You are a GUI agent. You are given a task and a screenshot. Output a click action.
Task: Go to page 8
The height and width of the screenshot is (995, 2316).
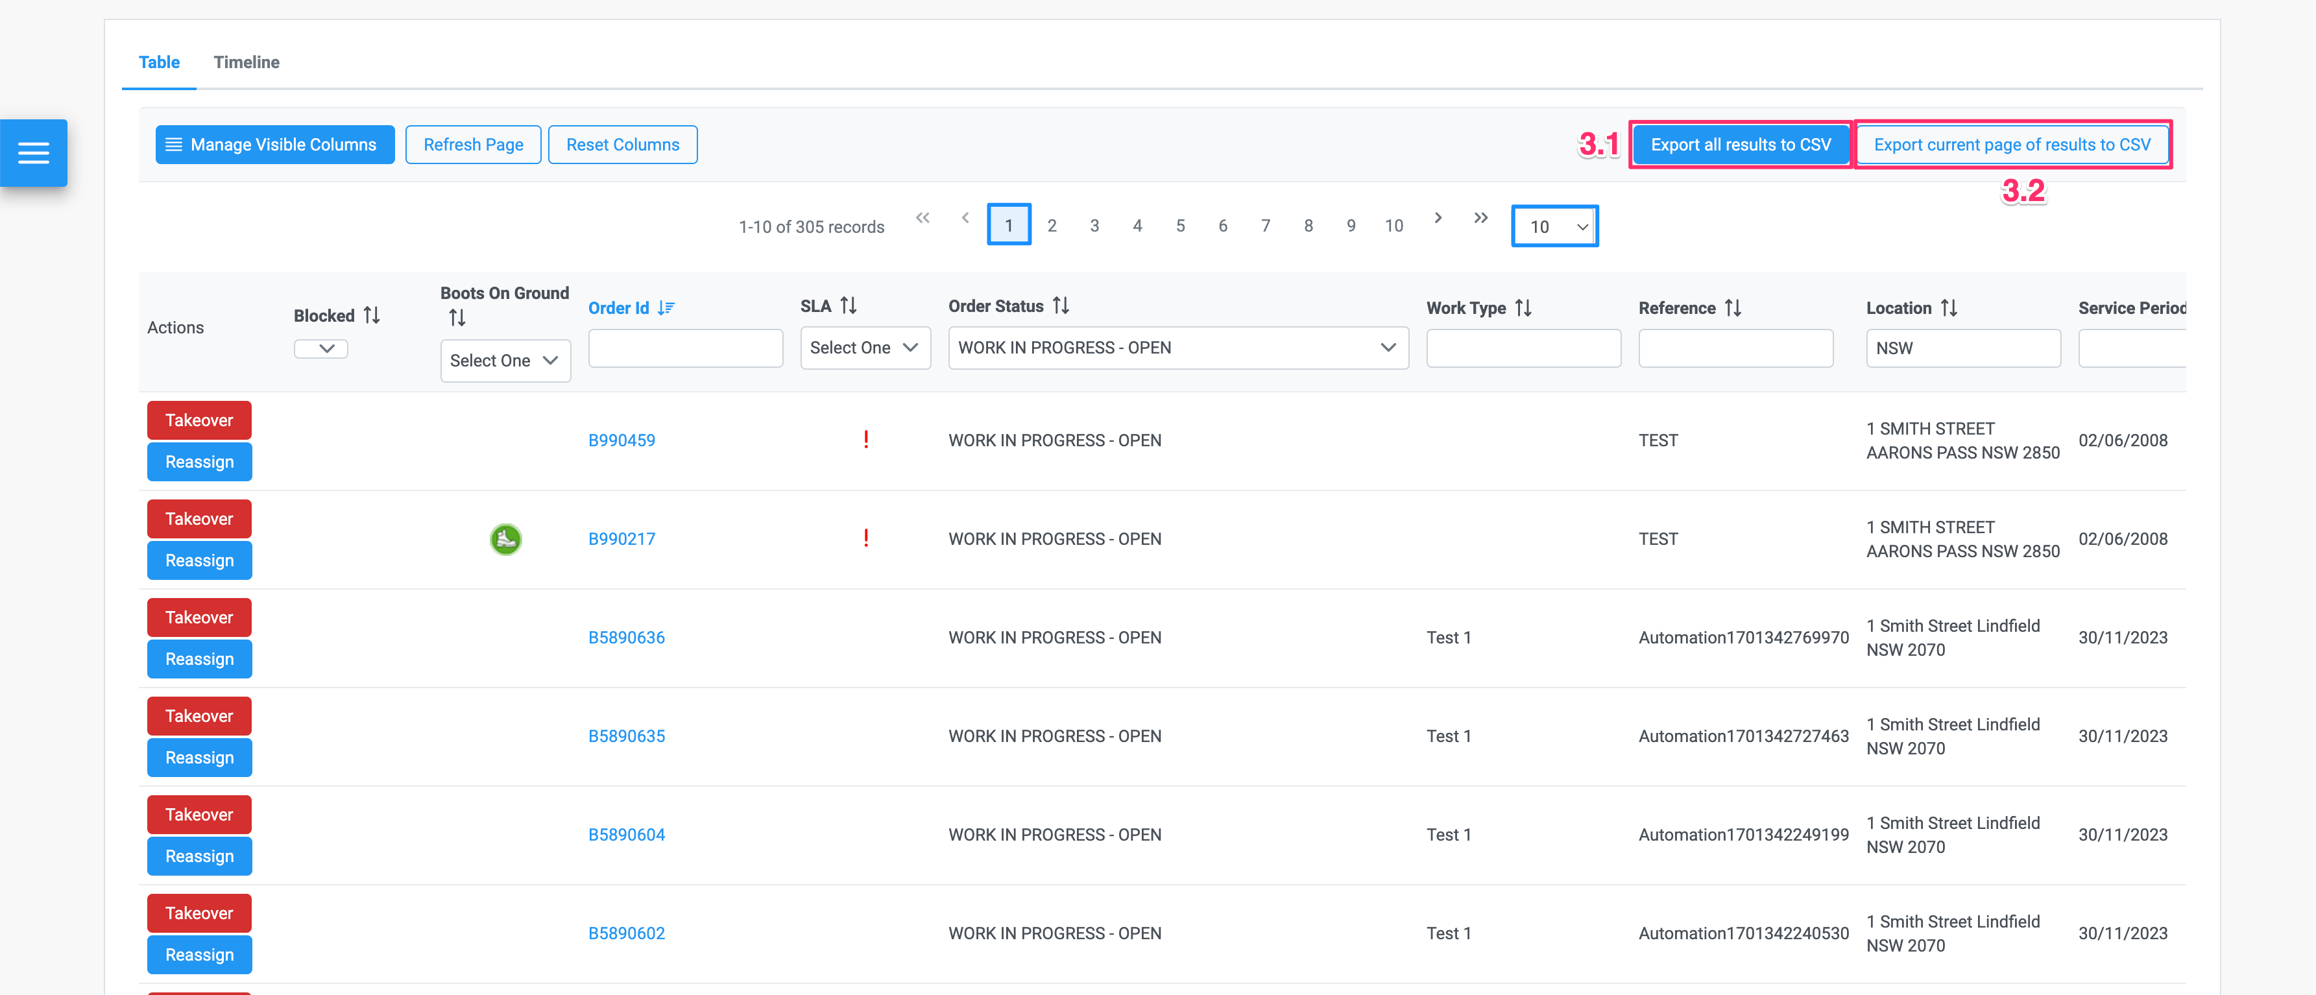point(1308,226)
